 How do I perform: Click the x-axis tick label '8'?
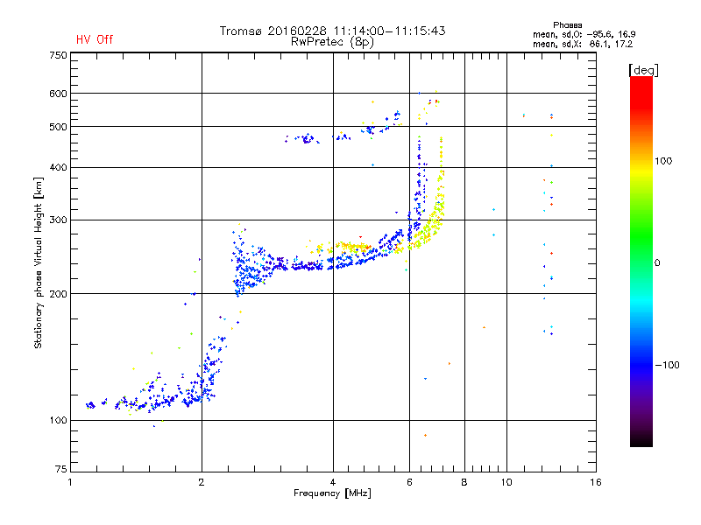[464, 482]
